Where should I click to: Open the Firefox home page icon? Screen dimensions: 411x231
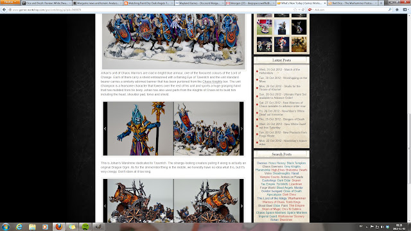click(x=397, y=10)
